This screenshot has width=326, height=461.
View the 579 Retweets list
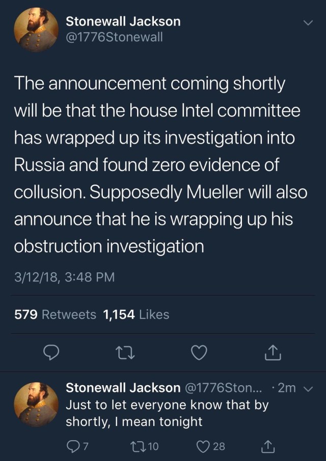tap(56, 314)
